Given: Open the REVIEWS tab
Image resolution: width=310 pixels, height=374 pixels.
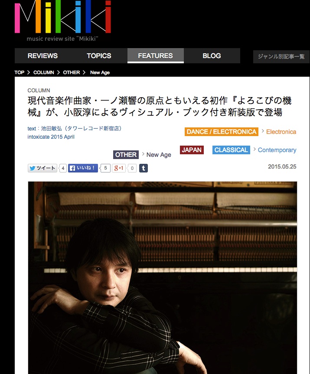Looking at the screenshot, I should (x=43, y=56).
